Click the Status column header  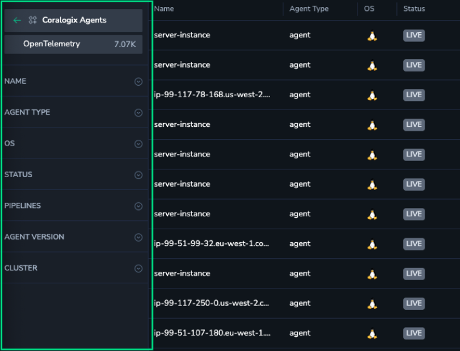tap(414, 9)
